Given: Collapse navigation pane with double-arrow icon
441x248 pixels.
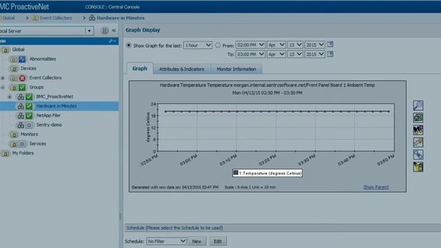Looking at the screenshot, I should tap(114, 30).
